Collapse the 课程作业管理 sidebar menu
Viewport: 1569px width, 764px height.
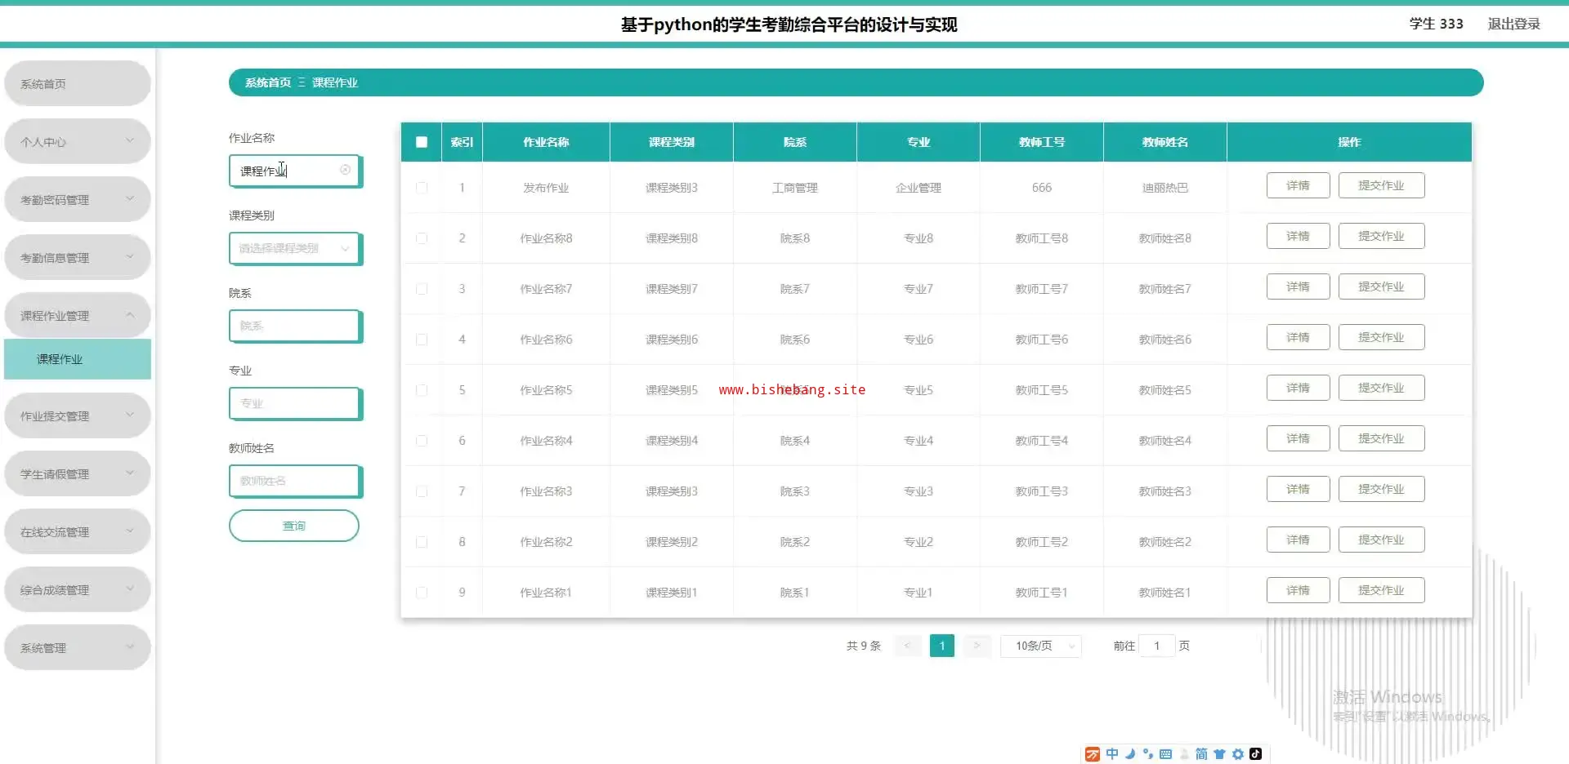[78, 315]
